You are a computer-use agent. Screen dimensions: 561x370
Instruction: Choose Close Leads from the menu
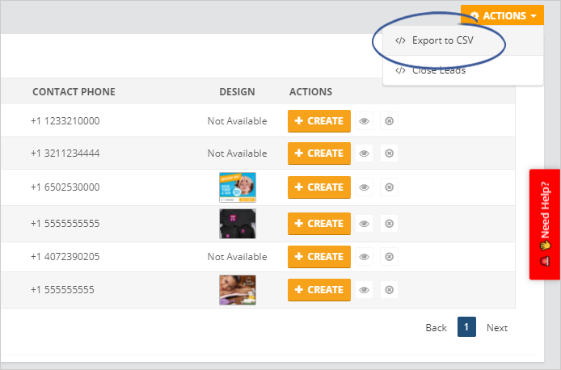[439, 70]
